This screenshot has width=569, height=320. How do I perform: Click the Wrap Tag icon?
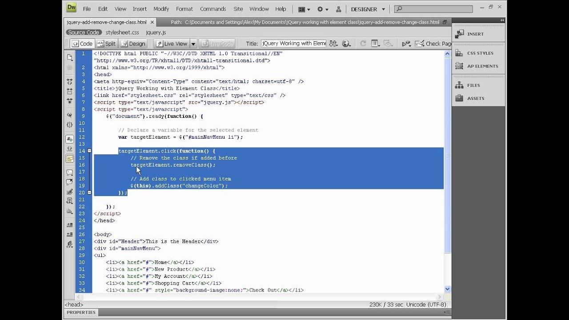click(x=70, y=192)
